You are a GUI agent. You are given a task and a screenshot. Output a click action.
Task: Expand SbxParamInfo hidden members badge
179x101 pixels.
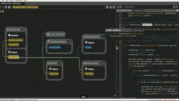click(103, 37)
